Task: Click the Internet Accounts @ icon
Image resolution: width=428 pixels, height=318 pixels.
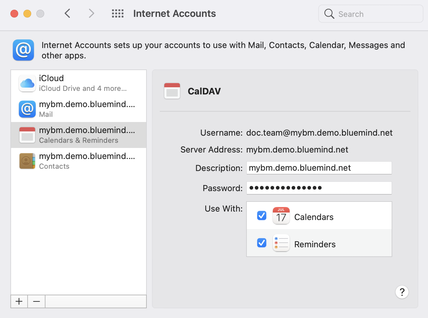Action: [23, 50]
